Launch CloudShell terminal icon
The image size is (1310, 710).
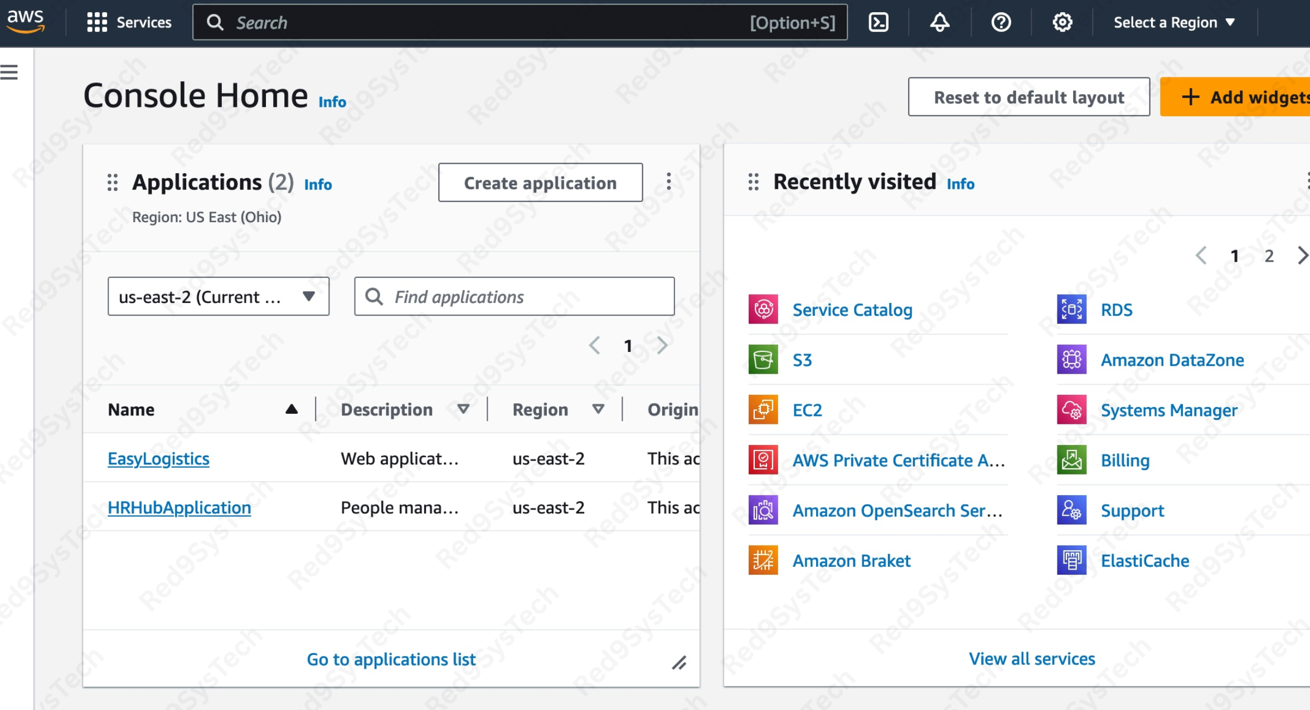point(879,22)
